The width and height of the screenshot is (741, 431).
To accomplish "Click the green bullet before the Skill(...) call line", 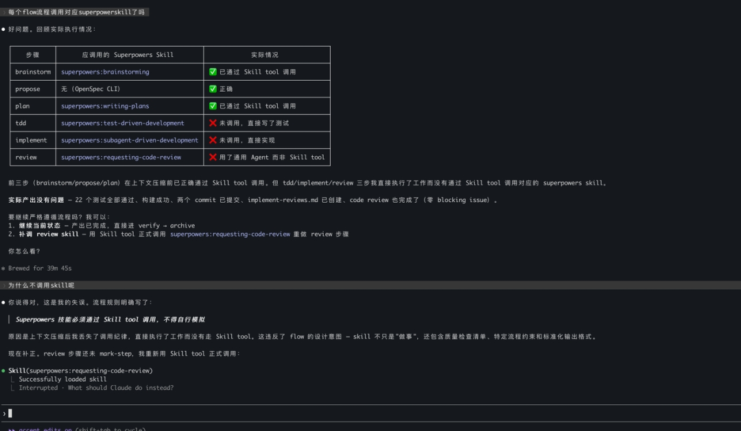I will 3,371.
